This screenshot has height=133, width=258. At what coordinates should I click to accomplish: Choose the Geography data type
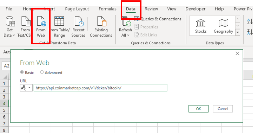pos(223,26)
